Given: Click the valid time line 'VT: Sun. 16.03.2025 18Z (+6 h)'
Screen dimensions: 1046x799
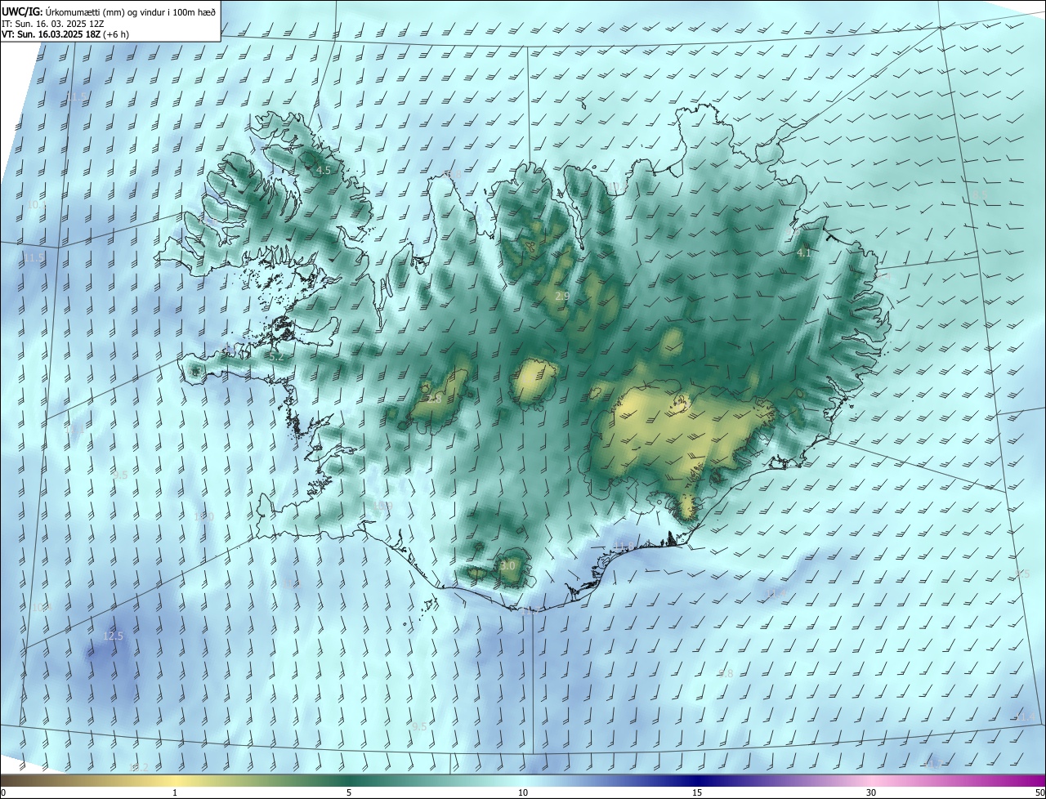Looking at the screenshot, I should click(65, 34).
